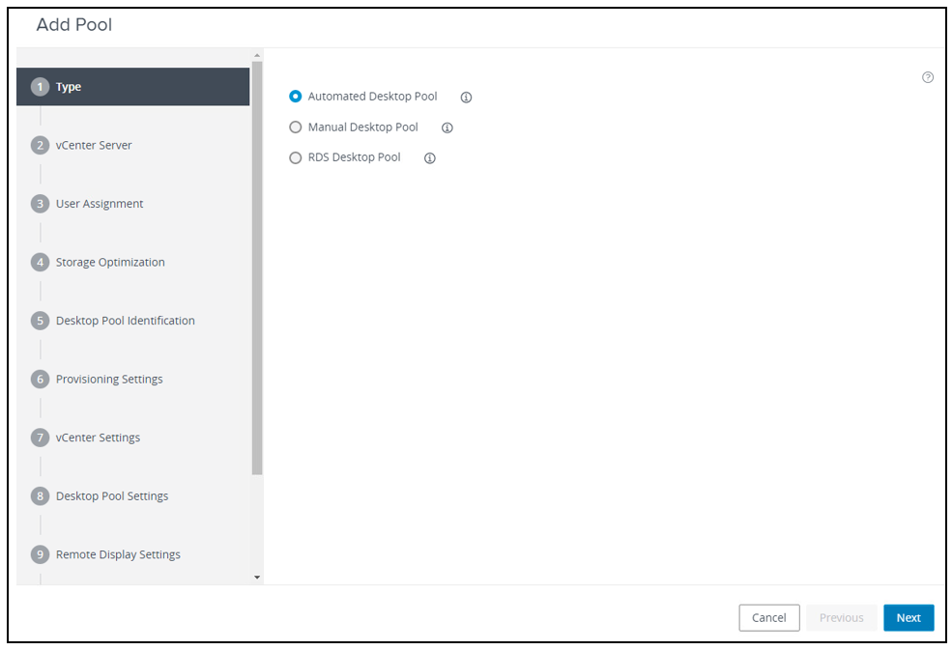Click the Cancel button
This screenshot has height=650, width=952.
[769, 617]
